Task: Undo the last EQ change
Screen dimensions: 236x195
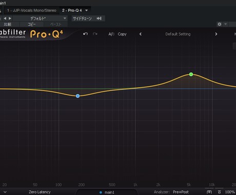Action: click(x=86, y=34)
